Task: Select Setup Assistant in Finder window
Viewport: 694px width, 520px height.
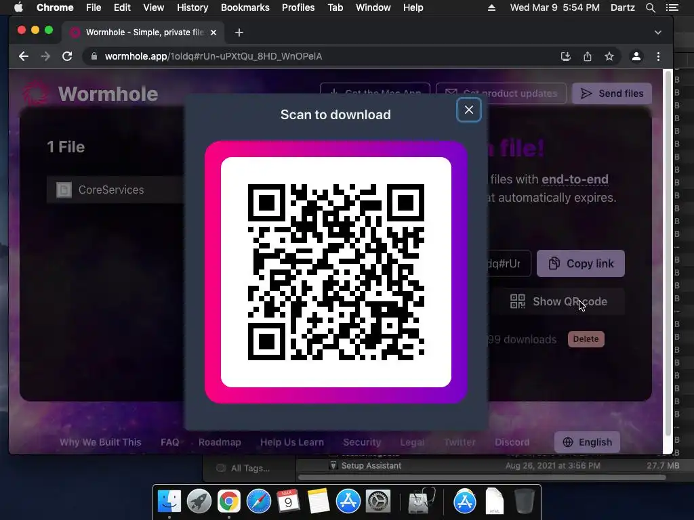Action: coord(371,466)
